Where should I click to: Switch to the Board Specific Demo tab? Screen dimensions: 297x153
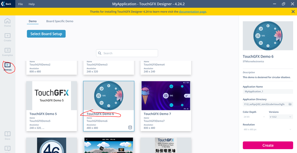60,21
